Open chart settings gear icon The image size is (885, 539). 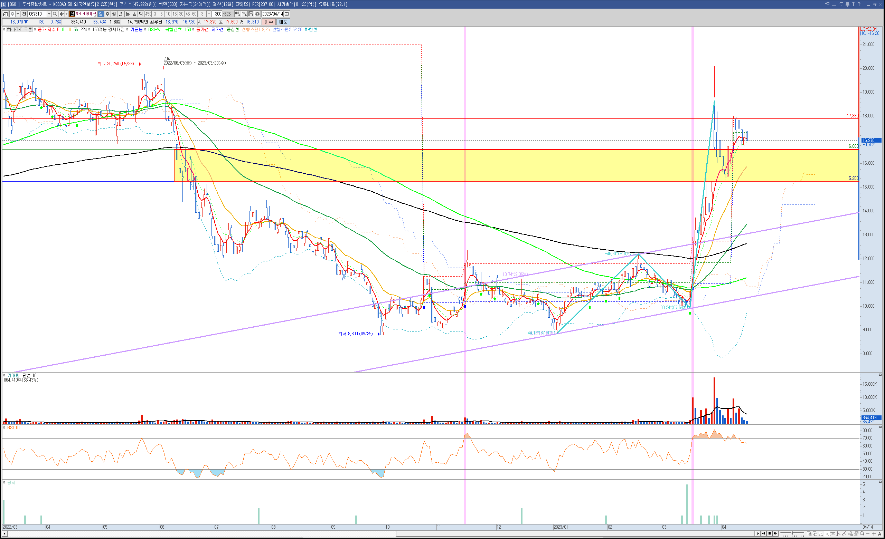(257, 13)
